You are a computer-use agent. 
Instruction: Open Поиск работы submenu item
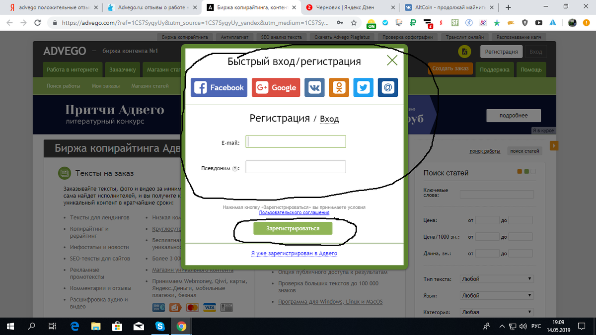point(64,86)
